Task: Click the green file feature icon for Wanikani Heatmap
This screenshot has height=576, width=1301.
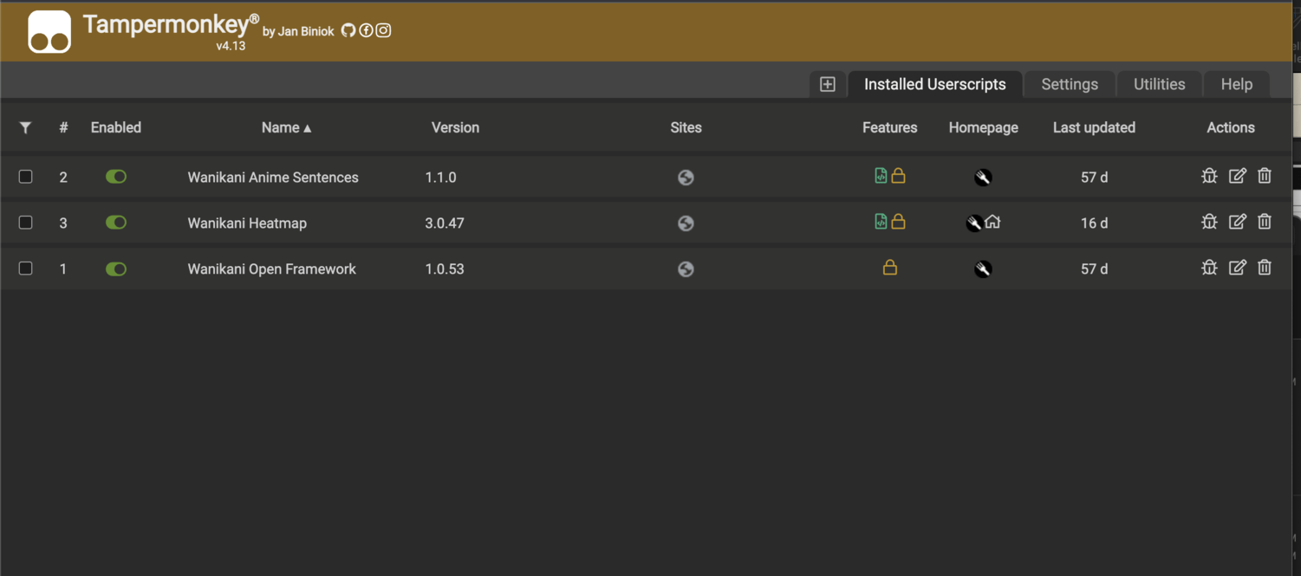Action: point(881,222)
